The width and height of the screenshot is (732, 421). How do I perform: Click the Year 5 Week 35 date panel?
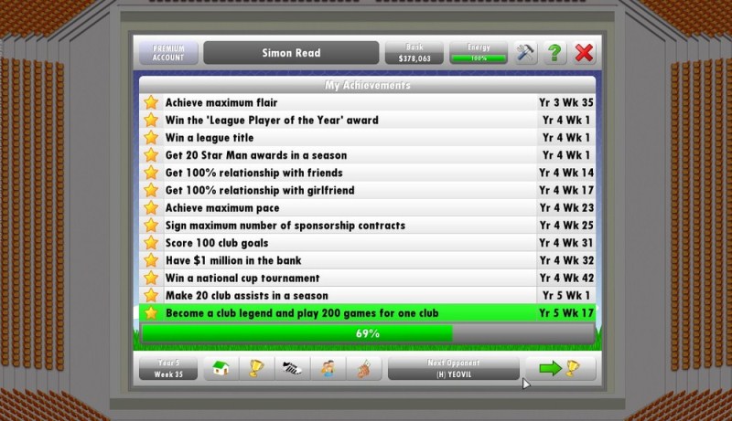click(167, 369)
